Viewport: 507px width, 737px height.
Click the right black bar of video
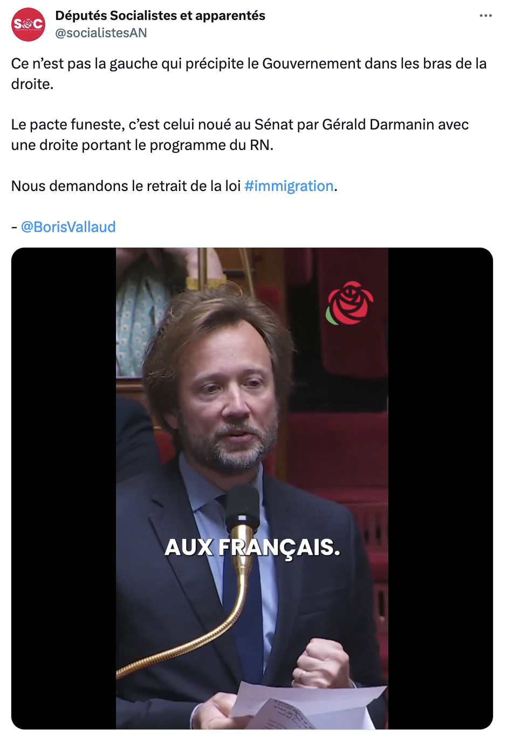[x=441, y=488]
